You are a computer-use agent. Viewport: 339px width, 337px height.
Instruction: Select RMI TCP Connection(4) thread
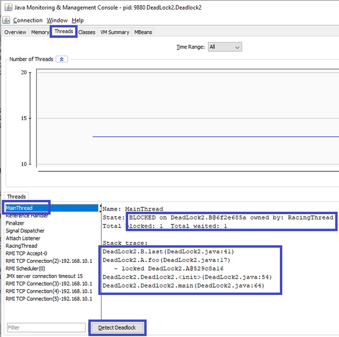(x=52, y=291)
